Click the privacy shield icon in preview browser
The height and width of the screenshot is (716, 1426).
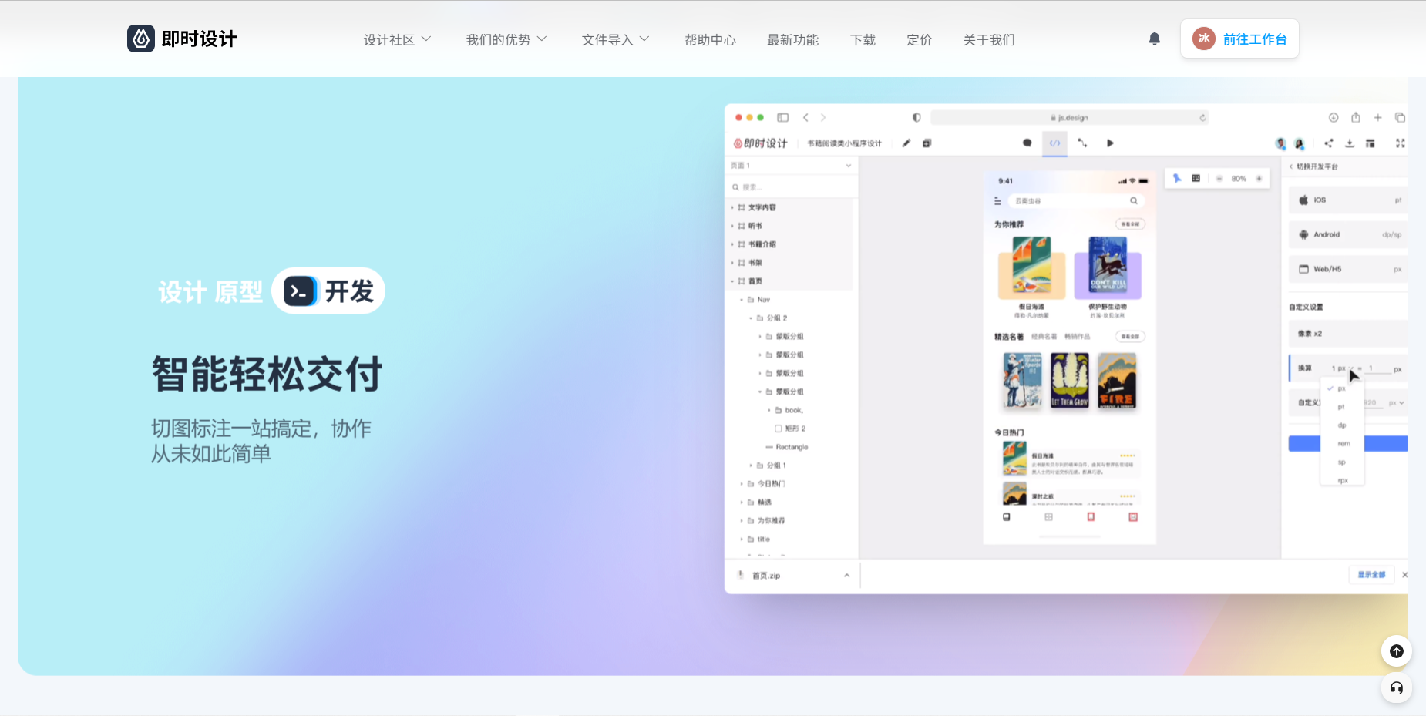916,117
